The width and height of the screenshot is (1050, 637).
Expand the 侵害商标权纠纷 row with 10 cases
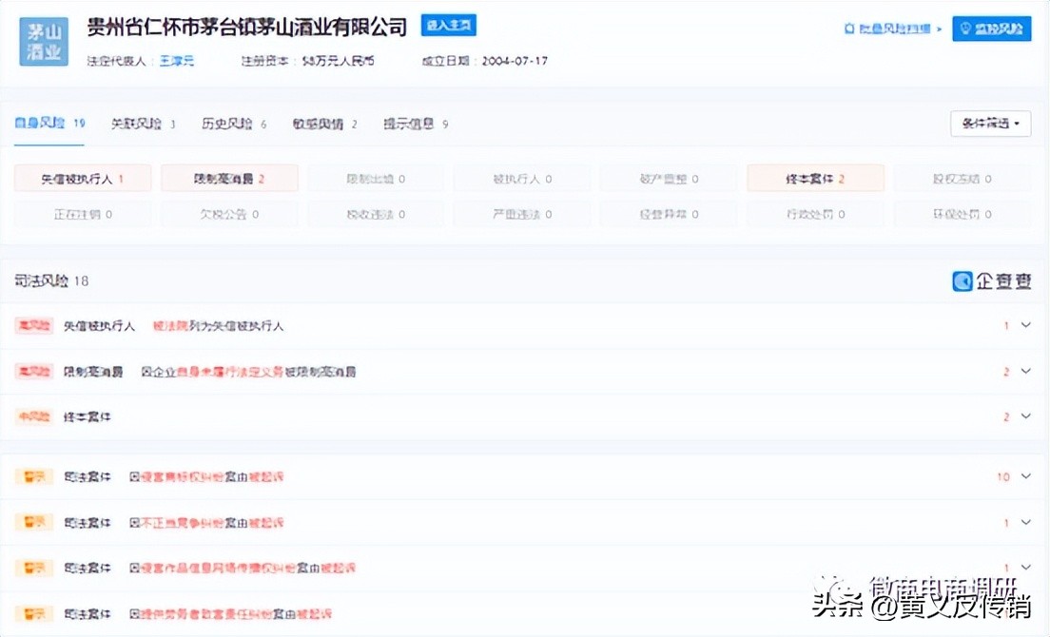[1024, 476]
